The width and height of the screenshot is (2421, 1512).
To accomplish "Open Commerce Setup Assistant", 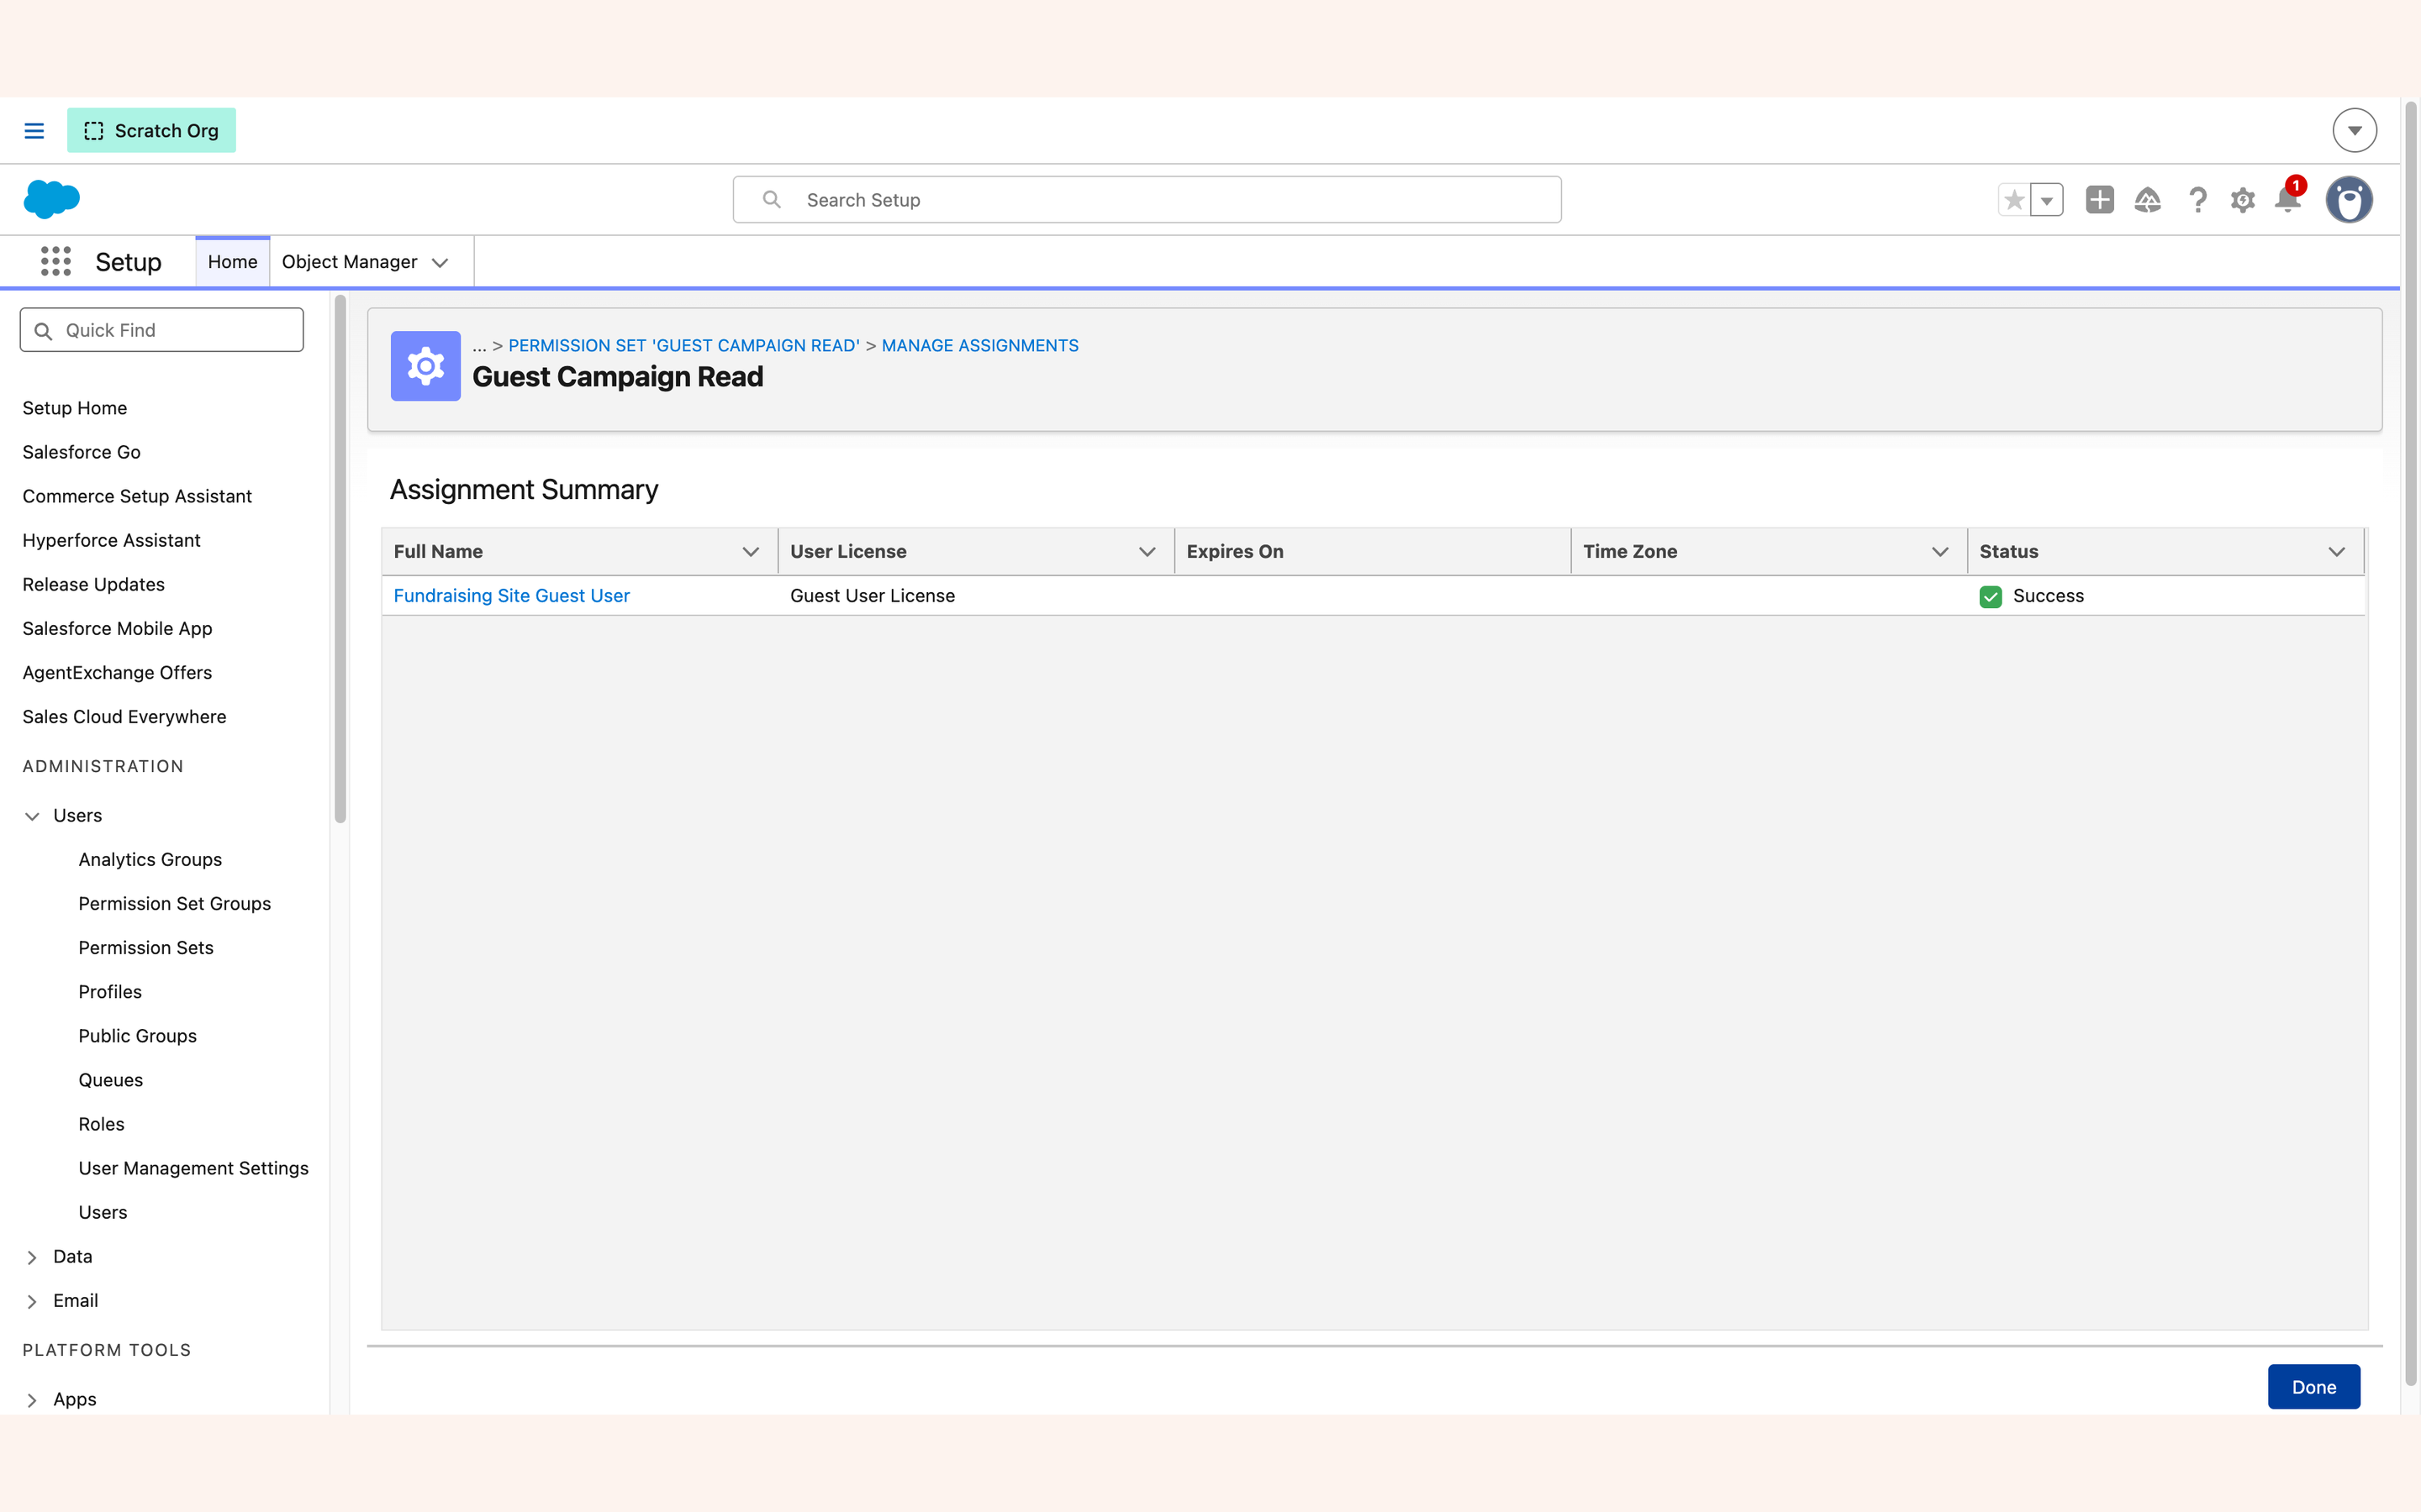I will coord(137,496).
